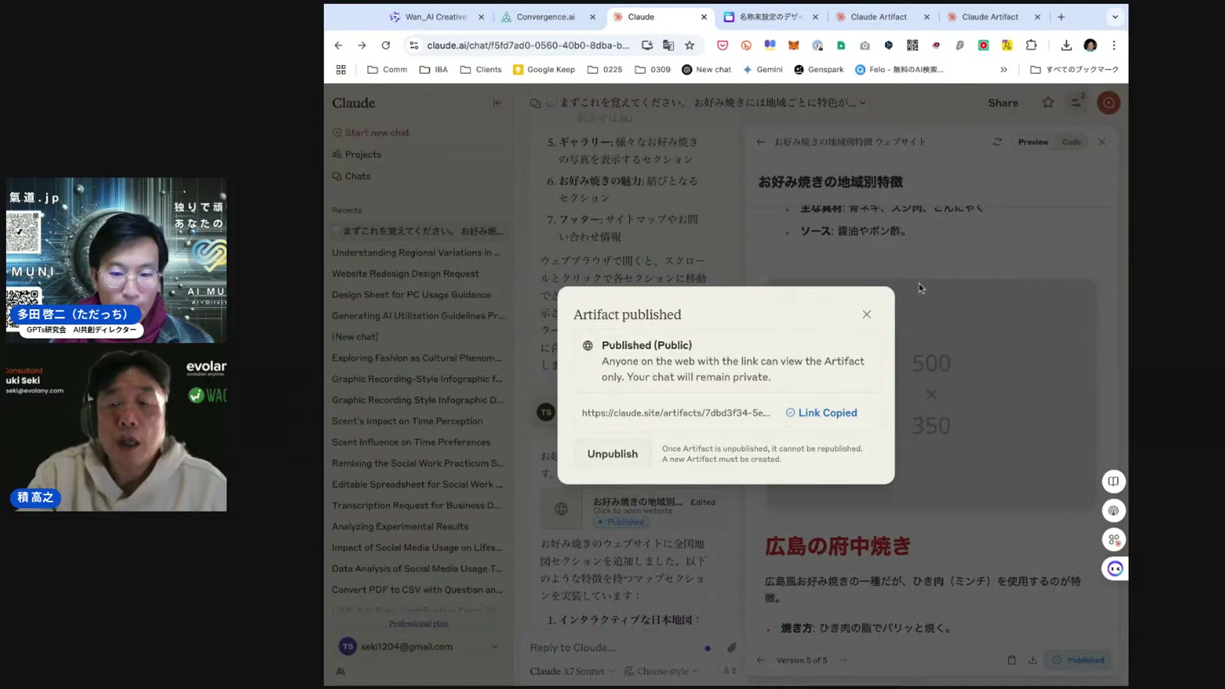Open chat 'Transcription Request for Business D...'
This screenshot has height=689, width=1225.
(x=416, y=505)
